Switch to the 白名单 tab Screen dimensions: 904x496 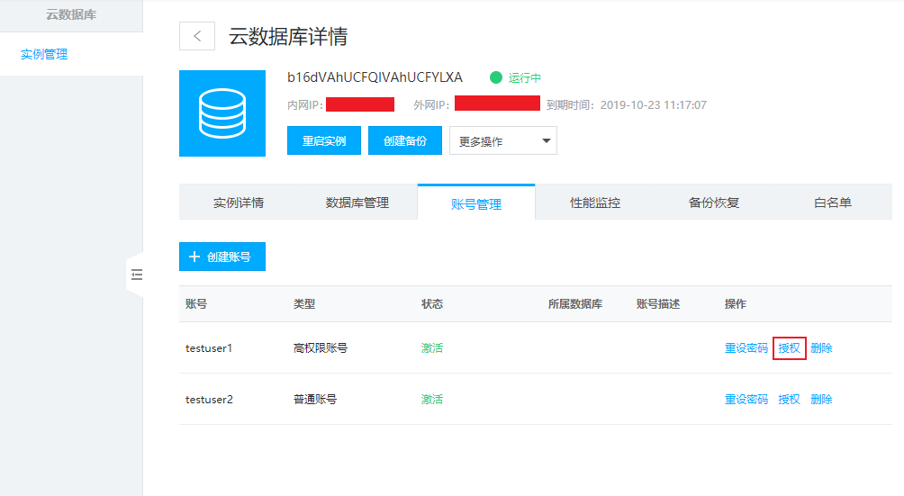pyautogui.click(x=833, y=203)
